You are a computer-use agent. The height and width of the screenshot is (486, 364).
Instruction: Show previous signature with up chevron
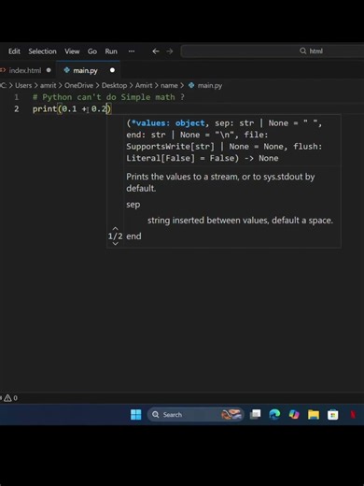click(x=116, y=229)
